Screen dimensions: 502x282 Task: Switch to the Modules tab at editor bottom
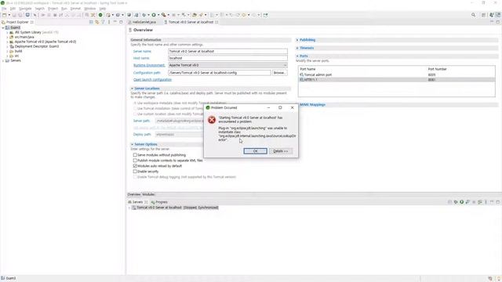point(148,194)
